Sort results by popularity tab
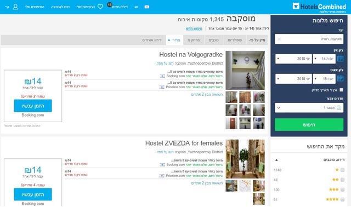This screenshot has width=351, height=207. tap(235, 40)
